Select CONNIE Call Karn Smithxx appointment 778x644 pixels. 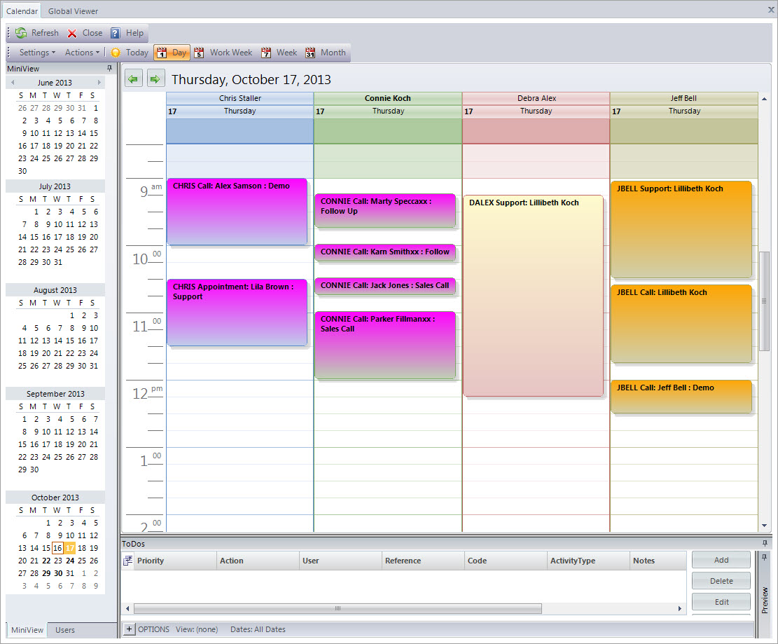[385, 252]
